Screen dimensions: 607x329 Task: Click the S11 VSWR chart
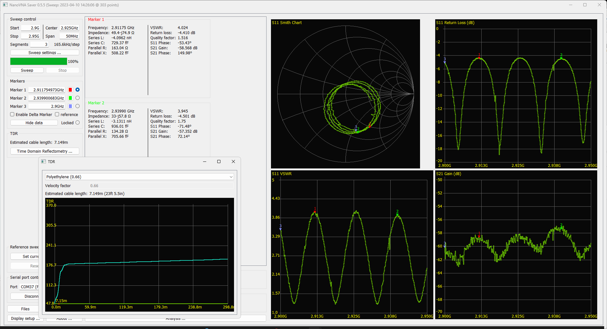coord(352,245)
